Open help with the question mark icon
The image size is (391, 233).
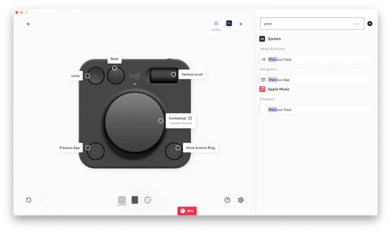pos(227,200)
